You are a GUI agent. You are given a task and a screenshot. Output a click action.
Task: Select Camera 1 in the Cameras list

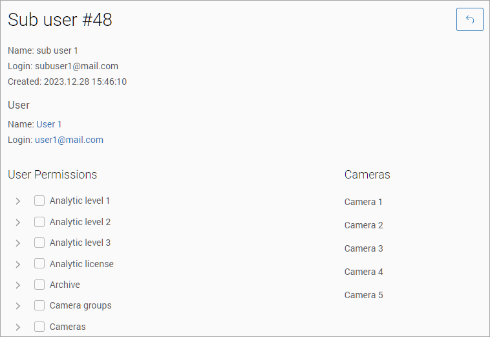click(x=363, y=202)
